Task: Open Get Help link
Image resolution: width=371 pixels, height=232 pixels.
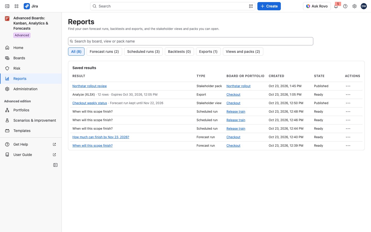Action: point(31,144)
